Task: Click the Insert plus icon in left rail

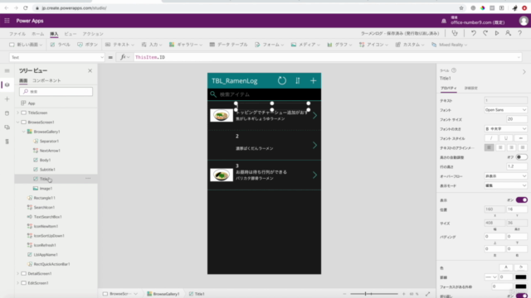Action: tap(7, 99)
